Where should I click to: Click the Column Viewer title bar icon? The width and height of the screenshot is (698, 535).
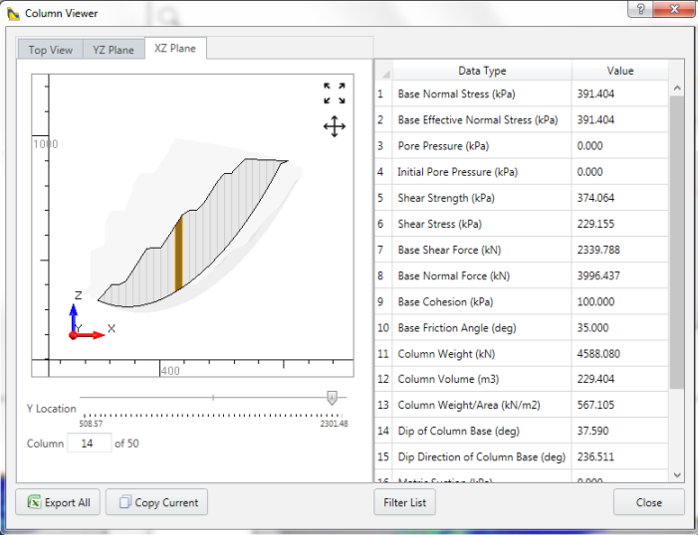tap(13, 14)
